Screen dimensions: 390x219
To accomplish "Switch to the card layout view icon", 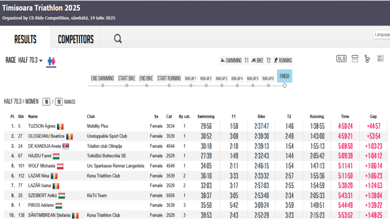I will pyautogui.click(x=355, y=59).
